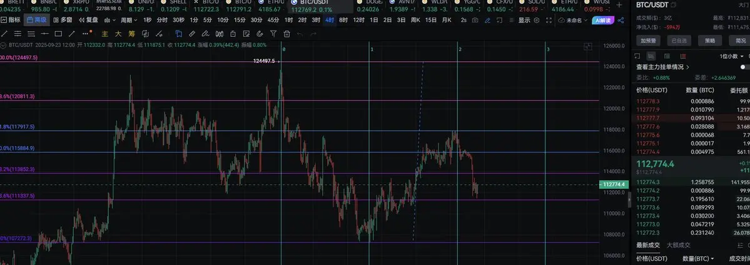Open the 周期 period dropdown

coord(129,20)
